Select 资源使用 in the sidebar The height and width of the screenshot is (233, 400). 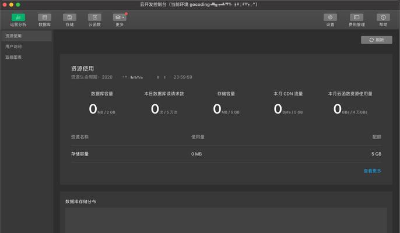(26, 36)
